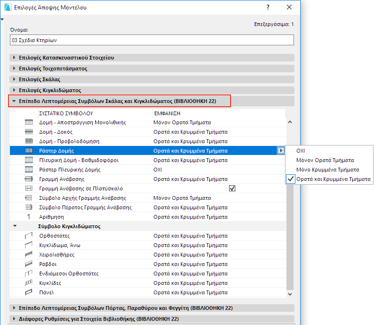Click the Χειρολισθήρες handrail icon

[29, 255]
